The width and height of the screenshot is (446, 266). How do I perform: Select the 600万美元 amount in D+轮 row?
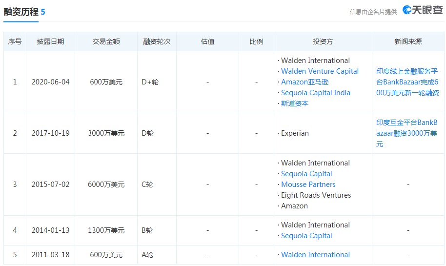[x=106, y=82]
